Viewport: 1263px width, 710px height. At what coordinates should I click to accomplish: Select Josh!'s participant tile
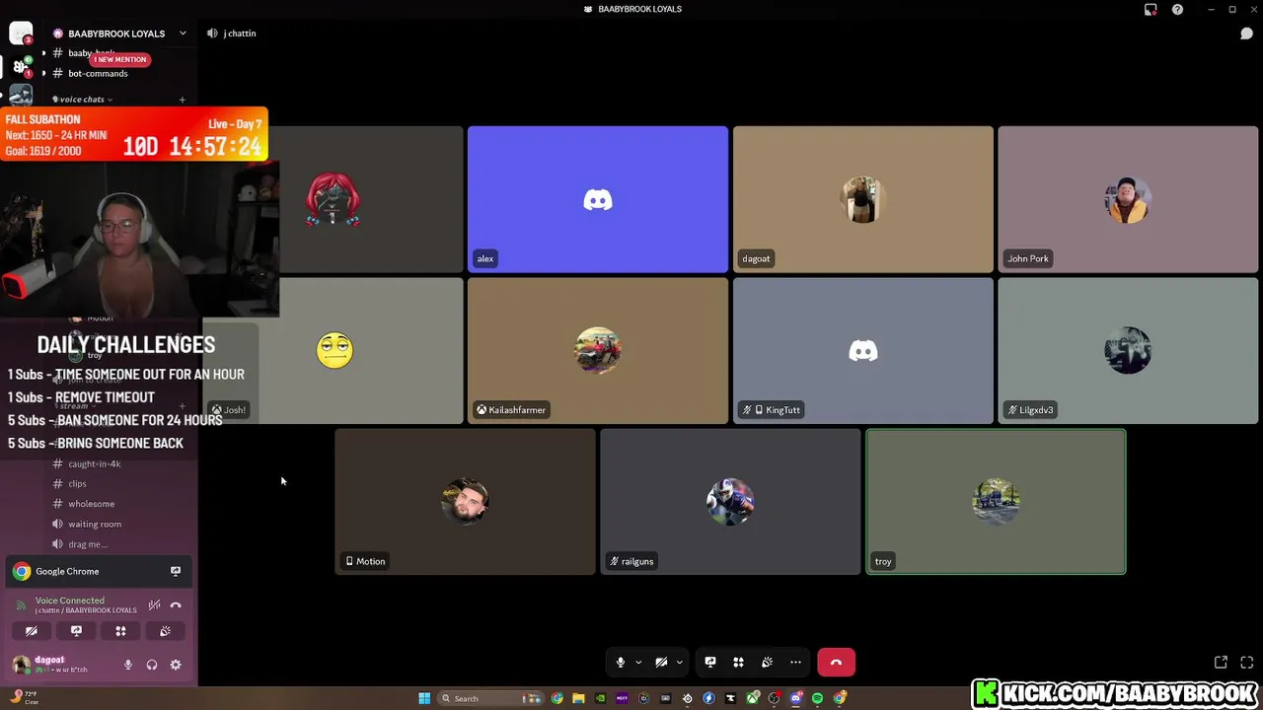(333, 351)
